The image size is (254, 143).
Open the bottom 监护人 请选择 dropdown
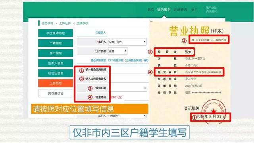click(x=127, y=116)
